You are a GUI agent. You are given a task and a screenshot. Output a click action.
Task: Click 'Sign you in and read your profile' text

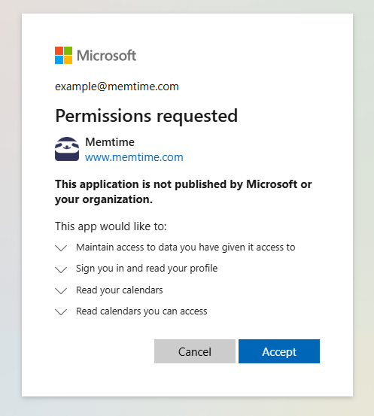tap(147, 269)
